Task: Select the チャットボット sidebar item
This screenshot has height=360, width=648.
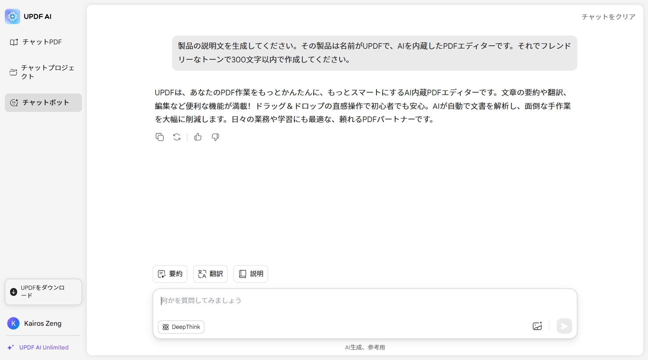Action: click(x=43, y=103)
